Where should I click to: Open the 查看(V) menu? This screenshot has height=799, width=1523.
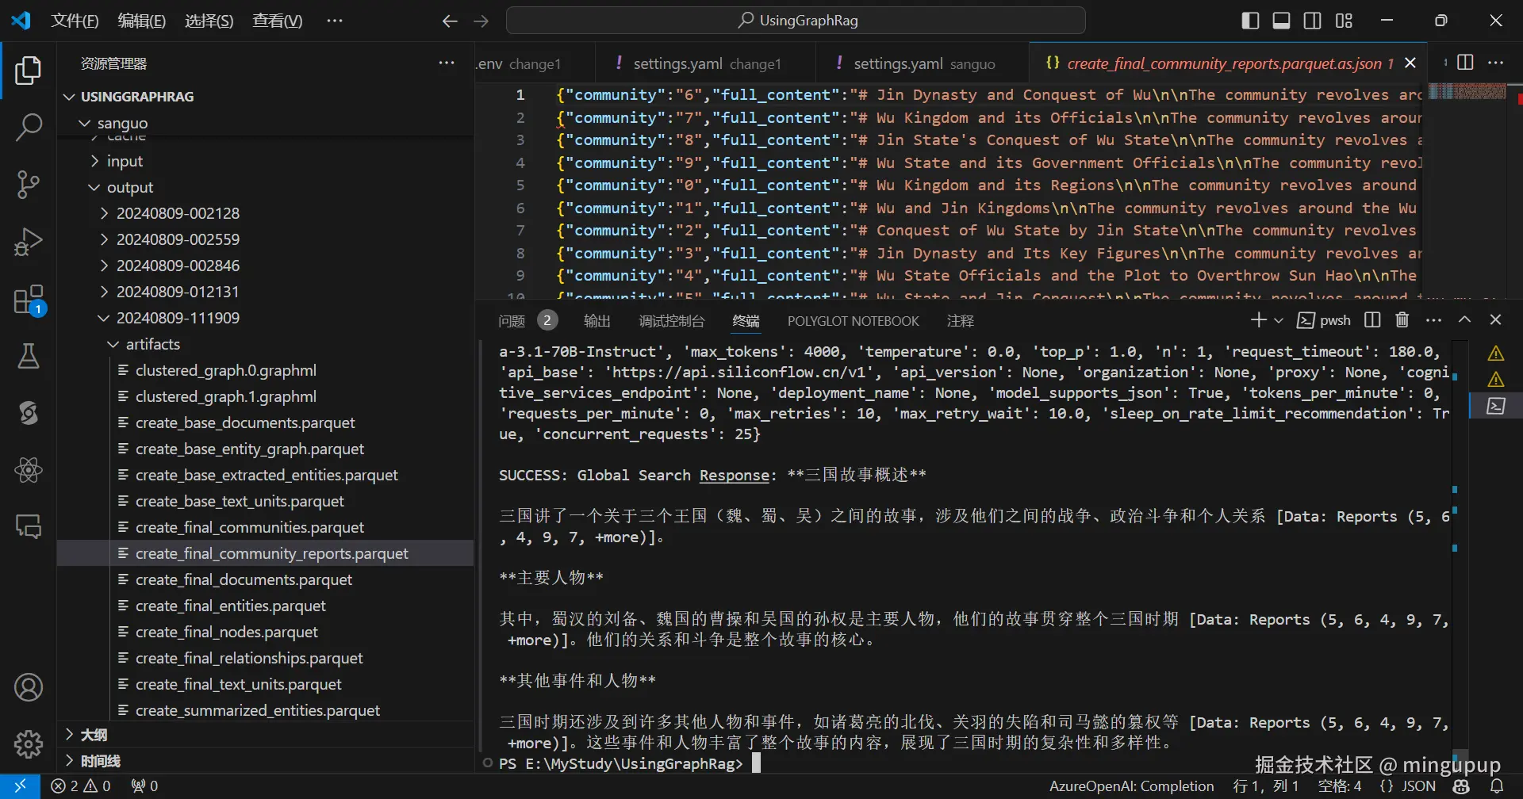tap(278, 21)
